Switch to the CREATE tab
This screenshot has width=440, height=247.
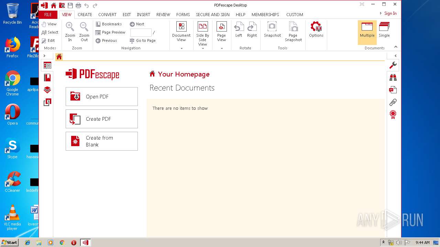tap(85, 14)
